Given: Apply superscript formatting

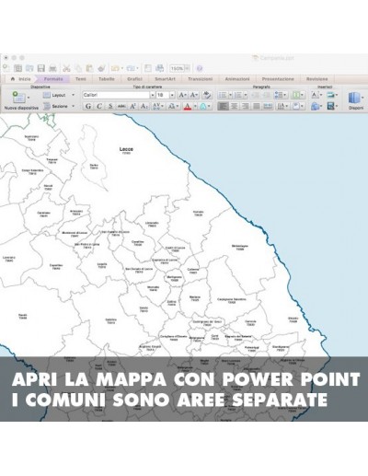Looking at the screenshot, I should 132,106.
